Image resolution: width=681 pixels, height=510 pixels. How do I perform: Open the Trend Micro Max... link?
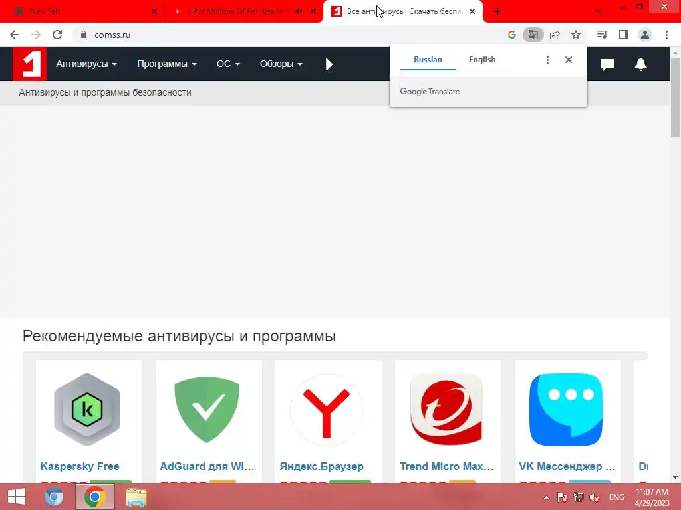[447, 466]
